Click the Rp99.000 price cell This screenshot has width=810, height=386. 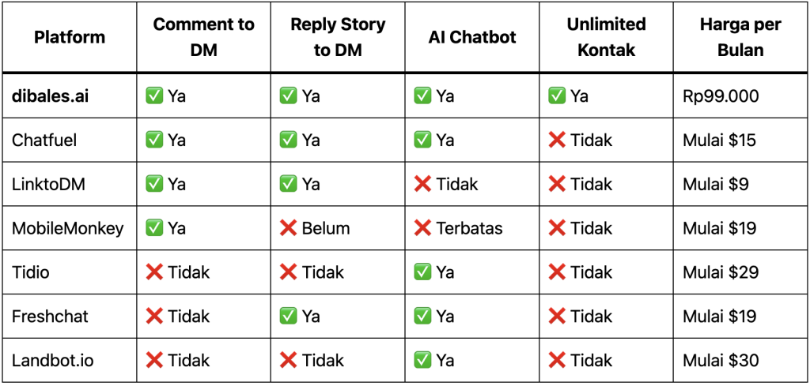pos(720,96)
